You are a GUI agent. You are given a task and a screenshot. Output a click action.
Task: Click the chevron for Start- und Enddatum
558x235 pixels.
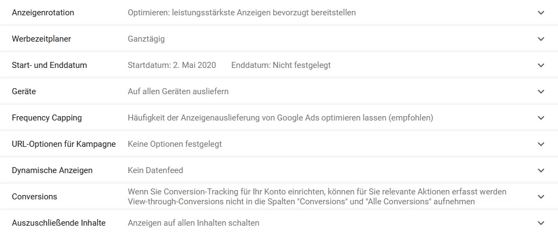(541, 65)
